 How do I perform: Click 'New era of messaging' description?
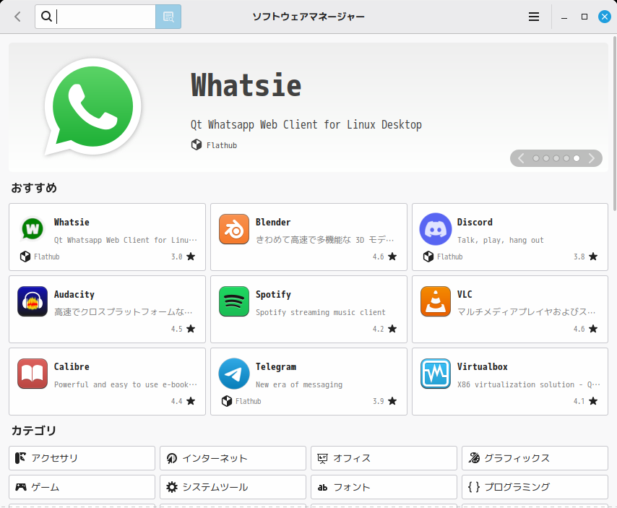[299, 384]
